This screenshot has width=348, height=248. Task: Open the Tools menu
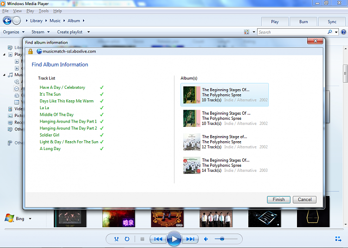(x=44, y=11)
